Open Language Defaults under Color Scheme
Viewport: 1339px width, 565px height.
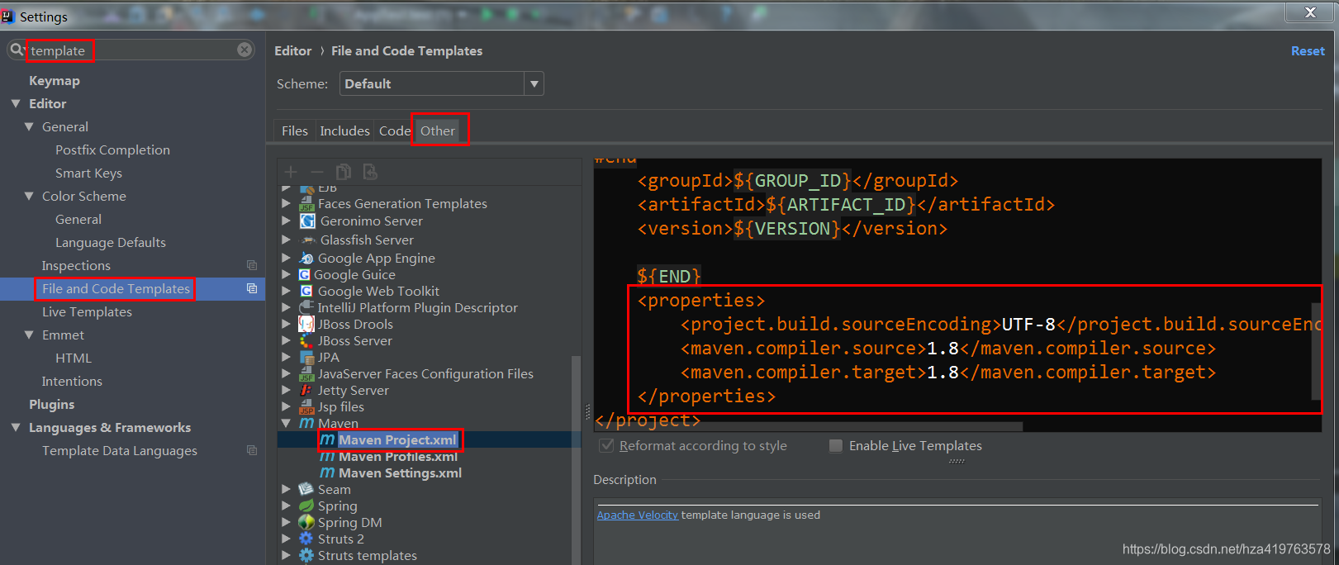point(111,243)
